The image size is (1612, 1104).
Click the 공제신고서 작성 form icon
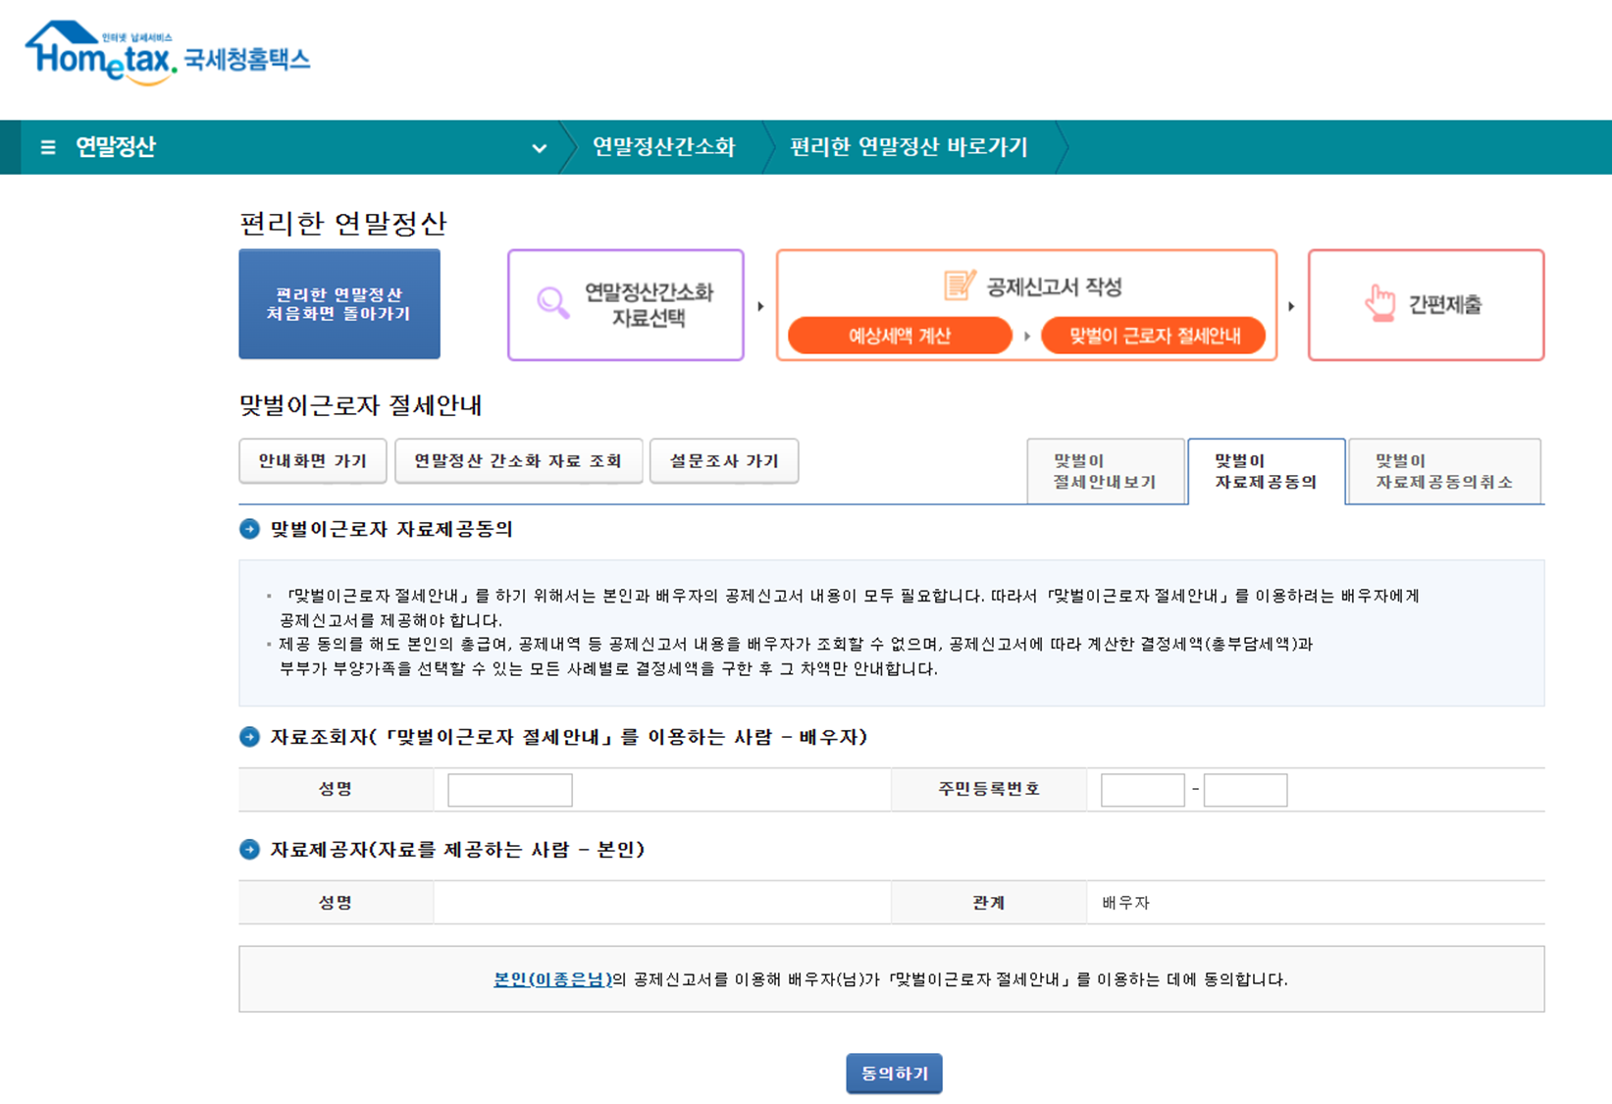click(x=959, y=286)
